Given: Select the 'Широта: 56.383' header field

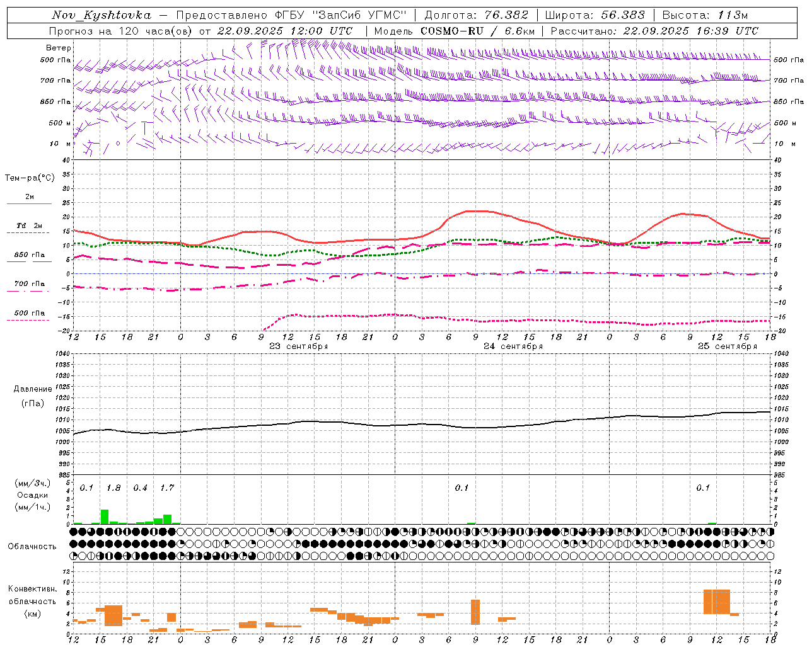Looking at the screenshot, I should (595, 15).
